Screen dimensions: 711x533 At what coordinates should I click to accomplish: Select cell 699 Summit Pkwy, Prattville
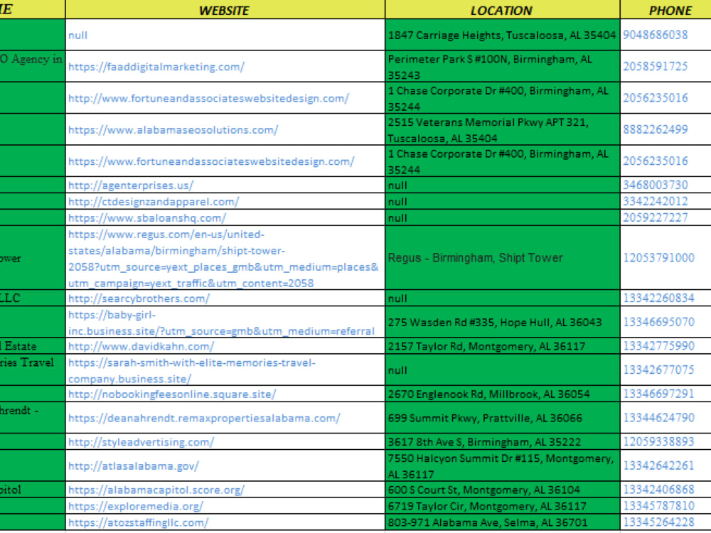pos(502,418)
